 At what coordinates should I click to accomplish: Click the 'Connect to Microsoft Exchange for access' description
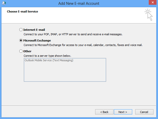pyautogui.click(x=83, y=45)
